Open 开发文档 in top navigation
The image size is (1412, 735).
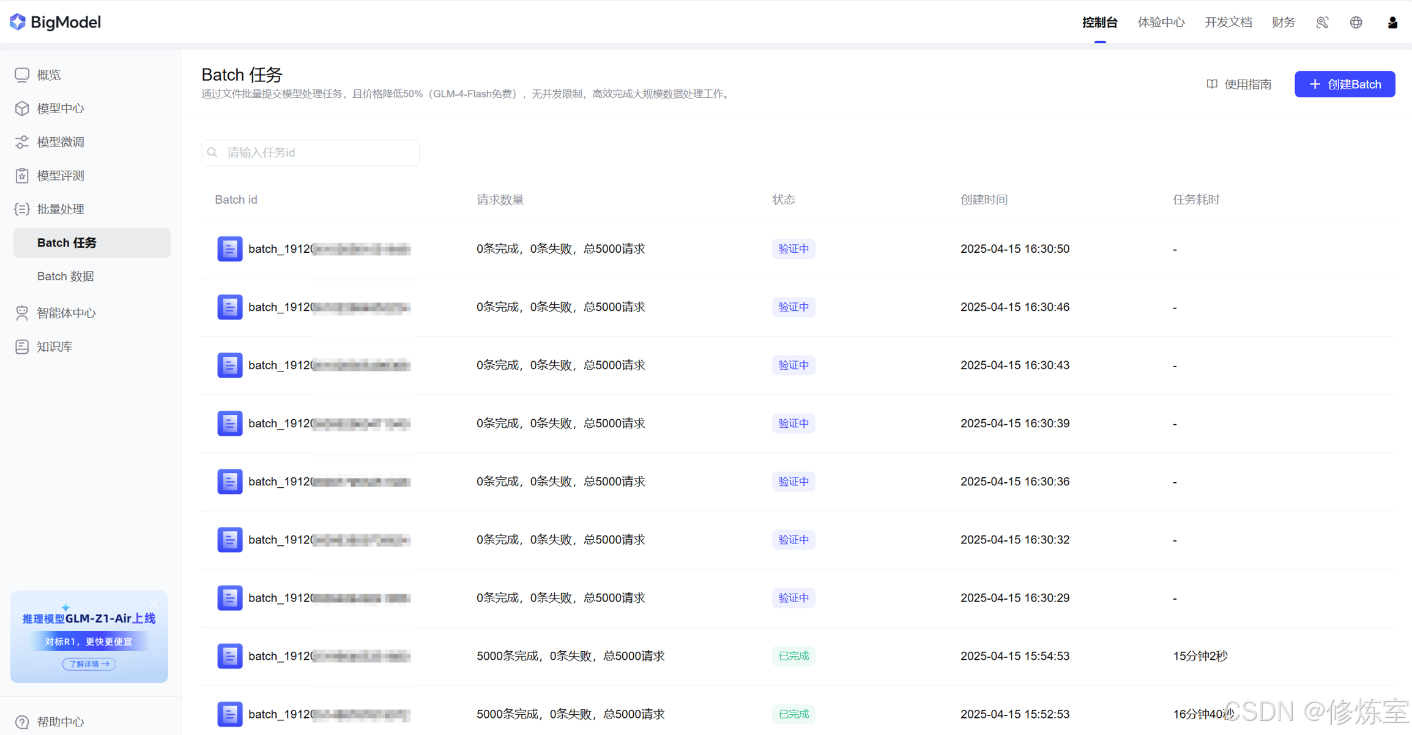(1228, 23)
